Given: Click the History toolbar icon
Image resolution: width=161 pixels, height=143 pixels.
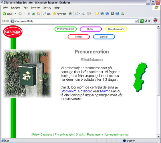Looking at the screenshot, I should pos(70,13).
